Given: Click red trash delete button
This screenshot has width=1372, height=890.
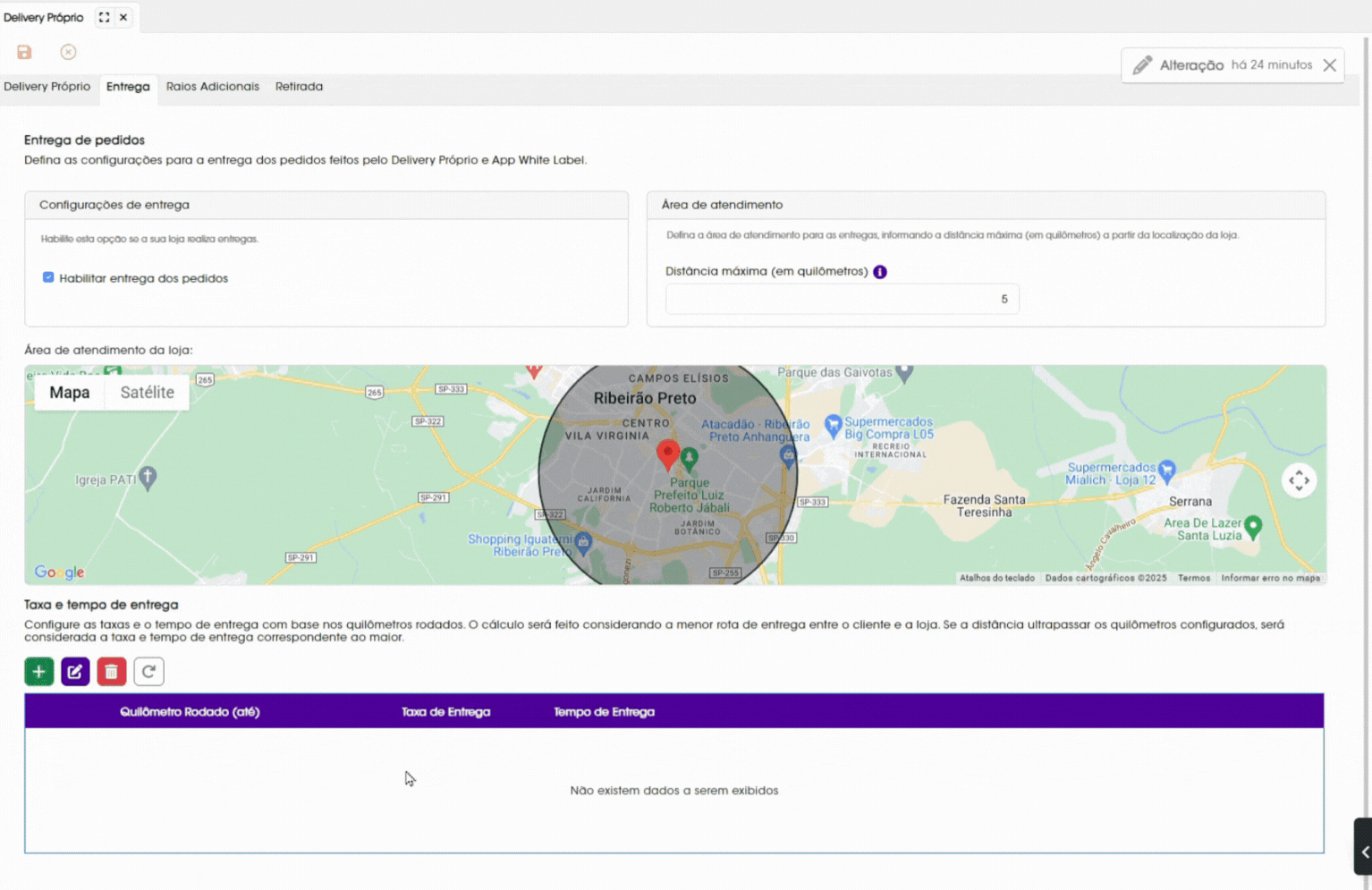Looking at the screenshot, I should (112, 672).
